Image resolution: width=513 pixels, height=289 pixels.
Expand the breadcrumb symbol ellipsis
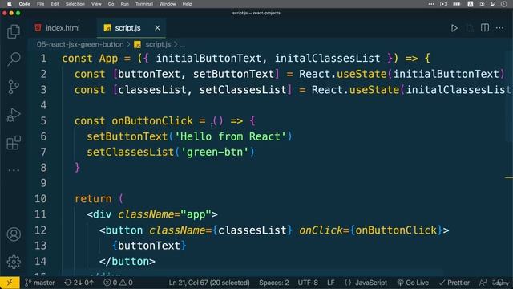click(183, 45)
